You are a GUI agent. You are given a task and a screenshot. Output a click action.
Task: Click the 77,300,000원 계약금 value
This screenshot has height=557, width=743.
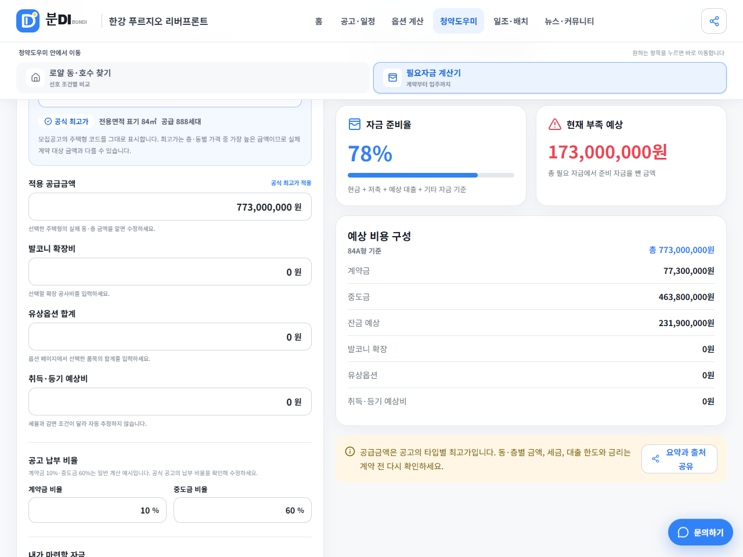(x=689, y=270)
